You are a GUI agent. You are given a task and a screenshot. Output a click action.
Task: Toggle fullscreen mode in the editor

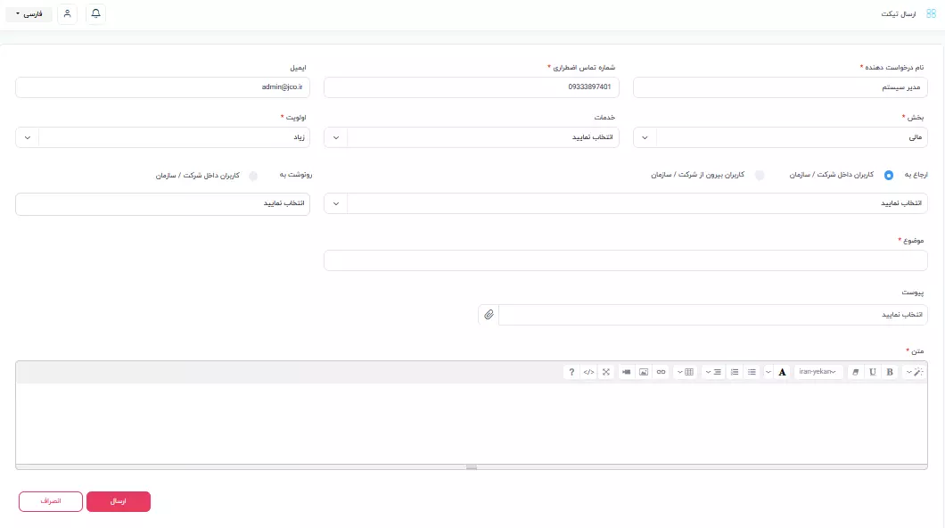pos(606,372)
